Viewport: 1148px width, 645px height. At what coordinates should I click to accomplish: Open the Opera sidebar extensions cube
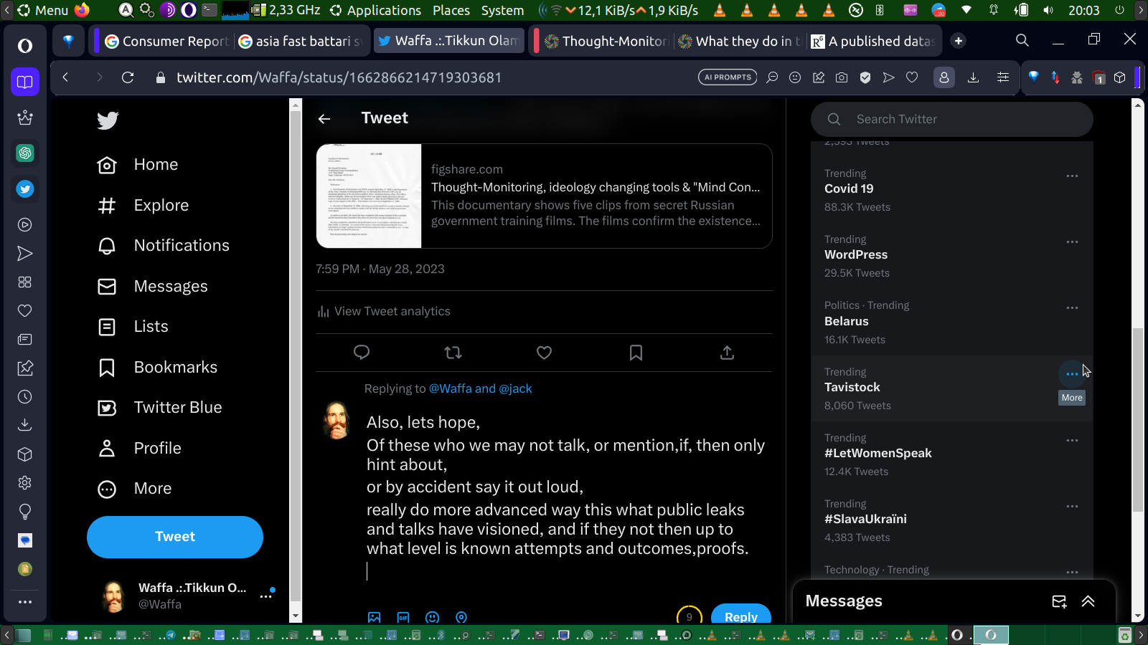(25, 454)
